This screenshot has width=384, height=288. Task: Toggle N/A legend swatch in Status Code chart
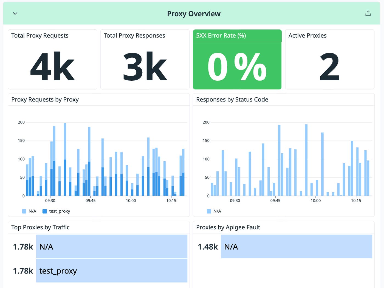tap(209, 211)
